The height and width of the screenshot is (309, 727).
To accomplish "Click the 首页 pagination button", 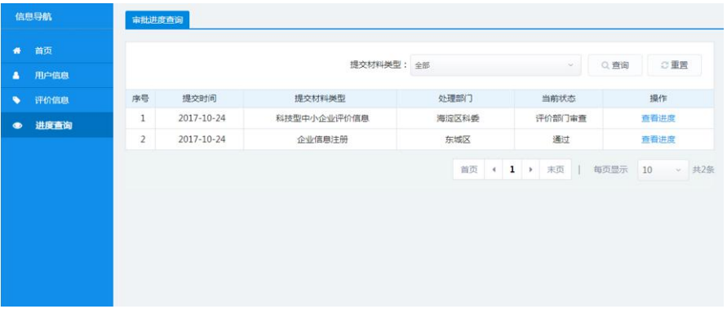I will tap(468, 170).
